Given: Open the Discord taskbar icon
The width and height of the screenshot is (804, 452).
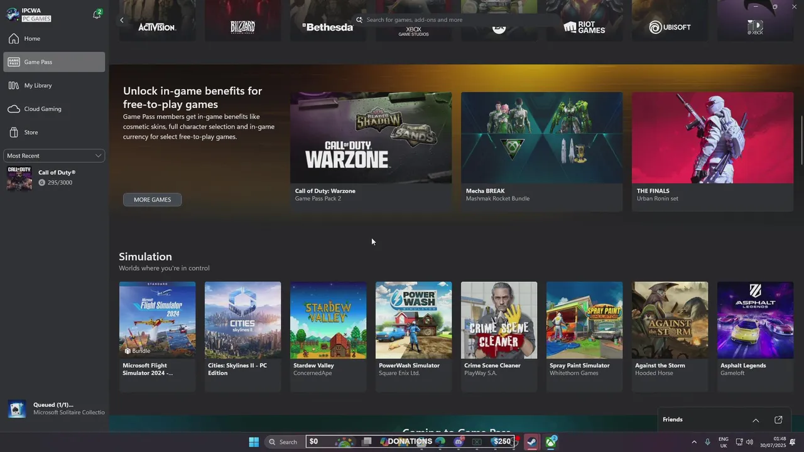Looking at the screenshot, I should coord(459,442).
